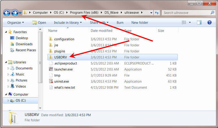This screenshot has width=218, height=128.
Task: Select the jre folder icon
Action: (51, 45)
